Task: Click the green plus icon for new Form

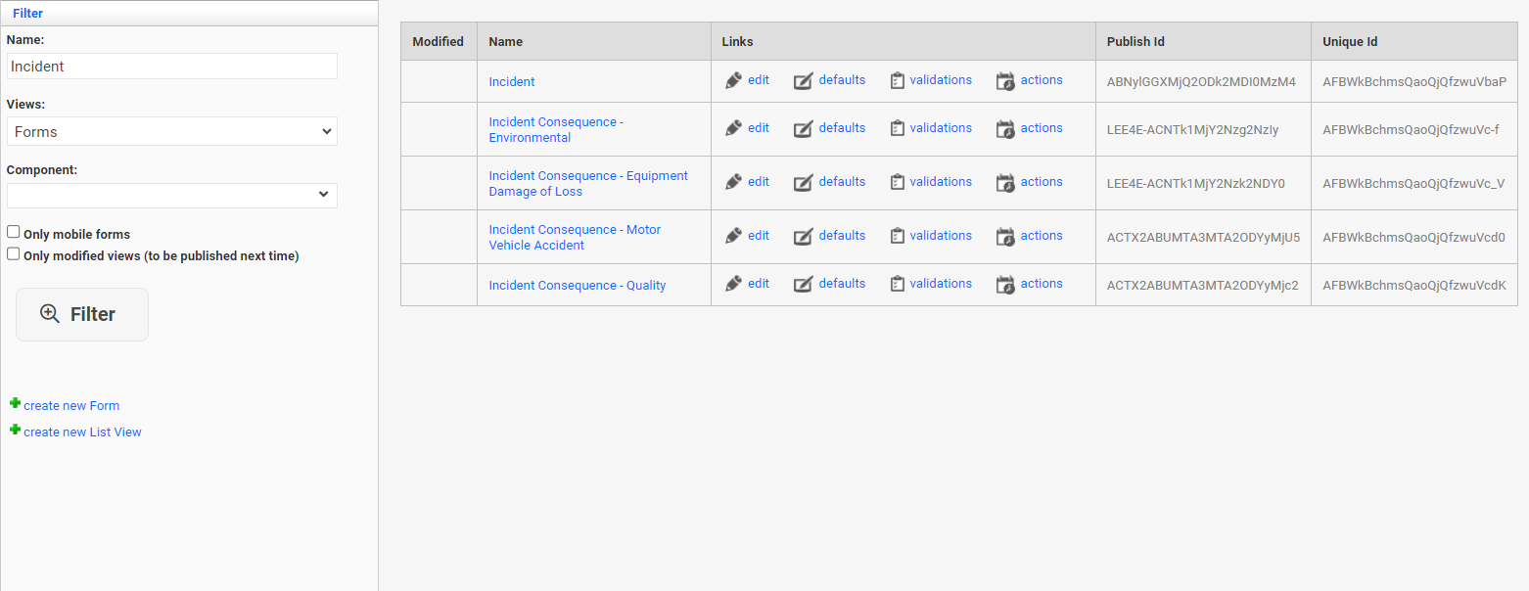Action: pos(15,403)
